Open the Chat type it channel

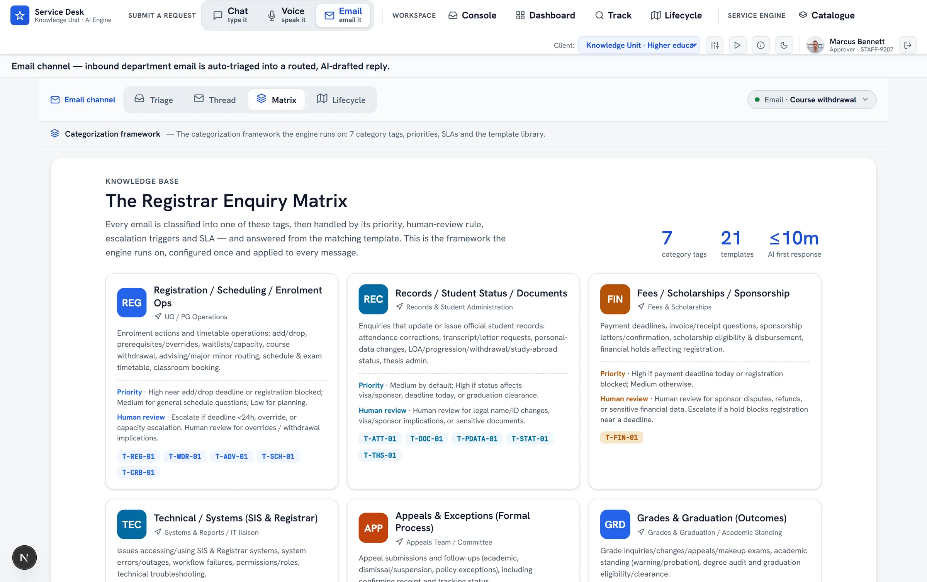click(x=231, y=15)
